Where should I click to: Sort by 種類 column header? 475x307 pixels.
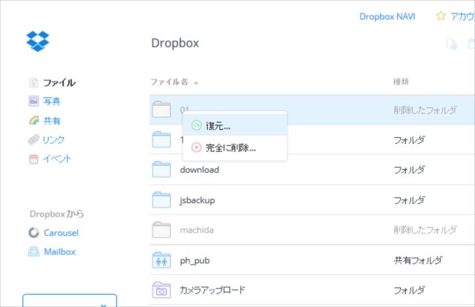point(401,82)
